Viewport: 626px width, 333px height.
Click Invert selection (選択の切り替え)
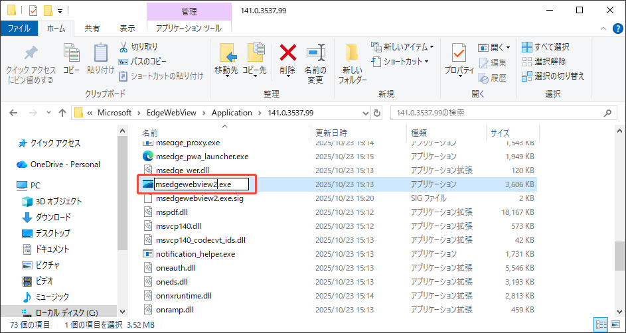point(553,76)
